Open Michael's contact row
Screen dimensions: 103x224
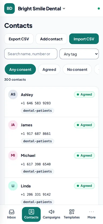coord(51,163)
